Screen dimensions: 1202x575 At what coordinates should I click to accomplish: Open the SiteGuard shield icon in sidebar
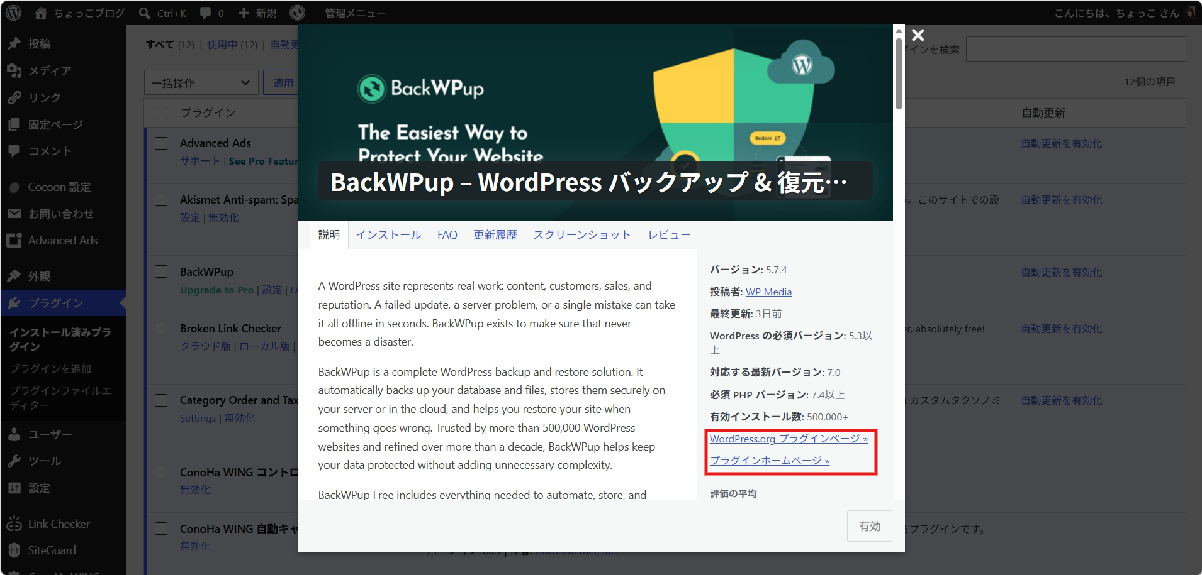[x=14, y=550]
